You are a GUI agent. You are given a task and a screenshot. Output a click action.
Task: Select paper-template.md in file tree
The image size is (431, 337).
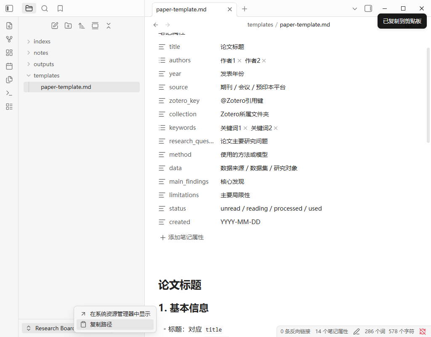pyautogui.click(x=82, y=87)
